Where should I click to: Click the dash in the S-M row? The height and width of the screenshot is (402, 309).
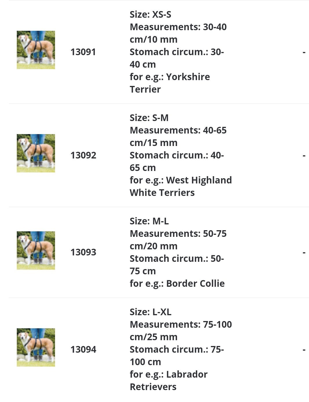click(x=304, y=156)
